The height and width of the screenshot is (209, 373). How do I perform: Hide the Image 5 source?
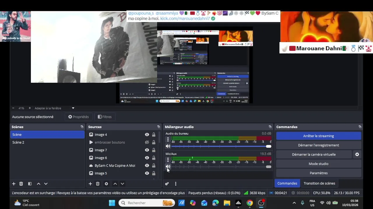coord(147,173)
